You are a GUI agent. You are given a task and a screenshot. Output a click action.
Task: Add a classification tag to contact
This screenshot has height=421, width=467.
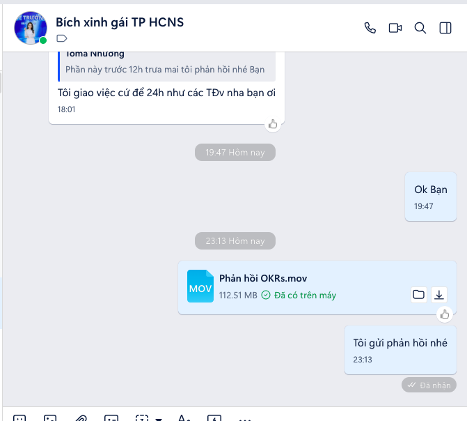pyautogui.click(x=62, y=38)
